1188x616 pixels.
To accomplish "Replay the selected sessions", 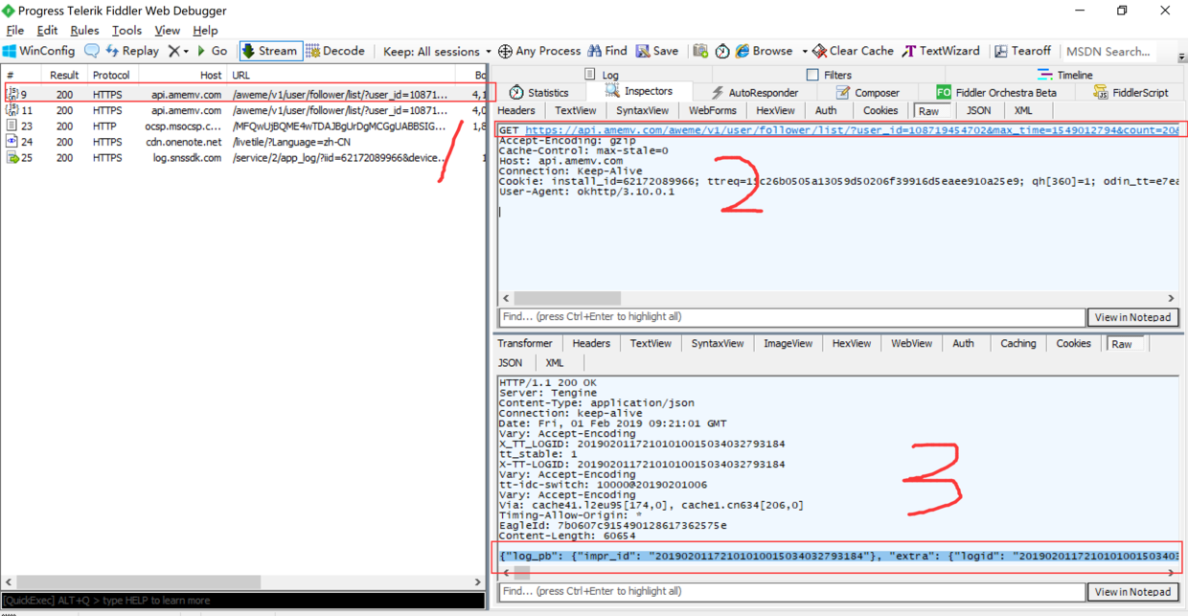I will coord(132,51).
